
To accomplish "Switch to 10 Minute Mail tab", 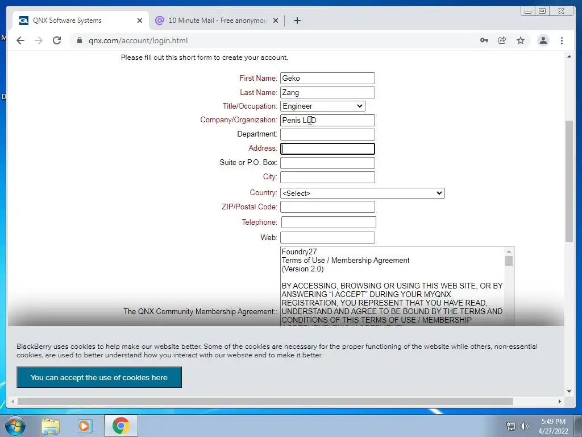I will (x=217, y=20).
